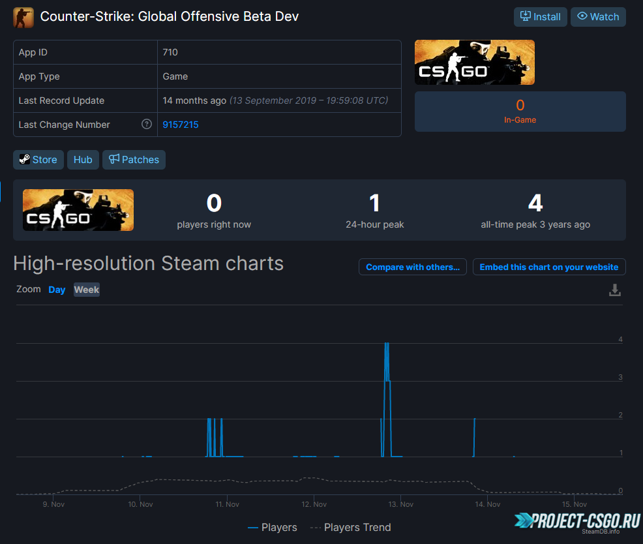Toggle Players series in chart legend
Viewport: 643px width, 544px height.
point(273,527)
